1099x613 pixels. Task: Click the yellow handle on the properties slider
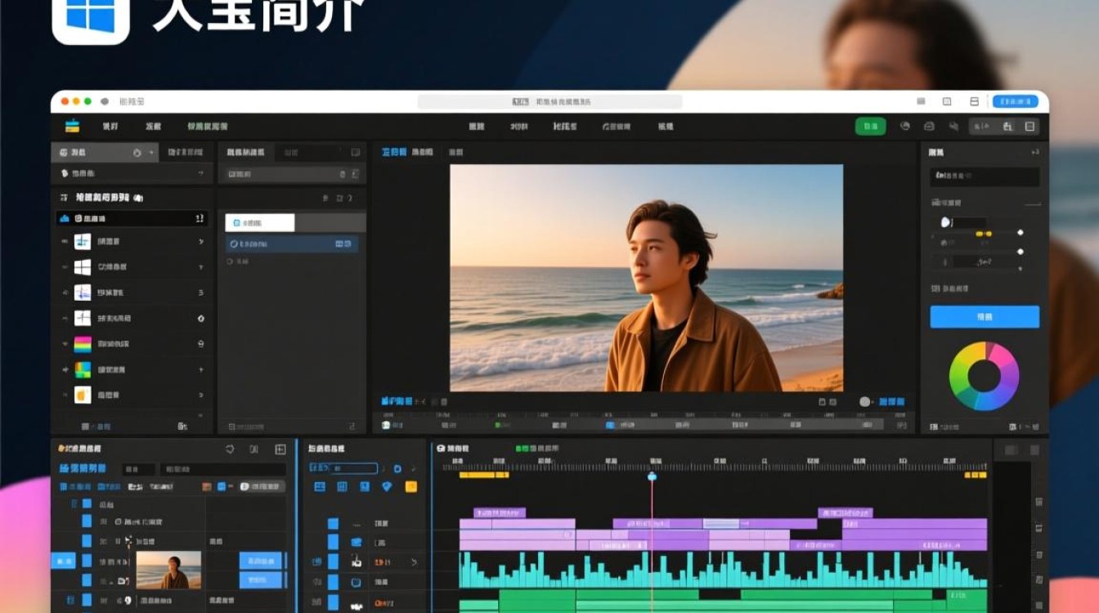point(983,234)
